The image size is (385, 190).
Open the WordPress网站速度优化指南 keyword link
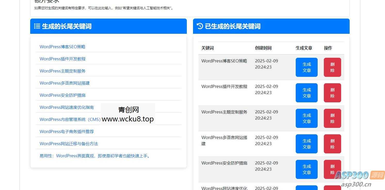(x=67, y=107)
